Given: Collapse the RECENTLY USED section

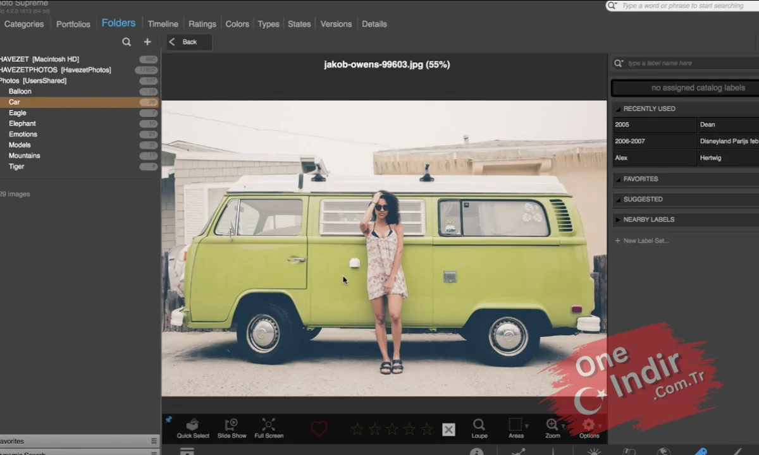Looking at the screenshot, I should coord(686,109).
